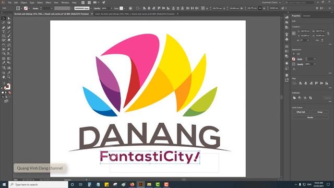This screenshot has height=188, width=334.
Task: Open the File menu
Action: tap(9, 3)
